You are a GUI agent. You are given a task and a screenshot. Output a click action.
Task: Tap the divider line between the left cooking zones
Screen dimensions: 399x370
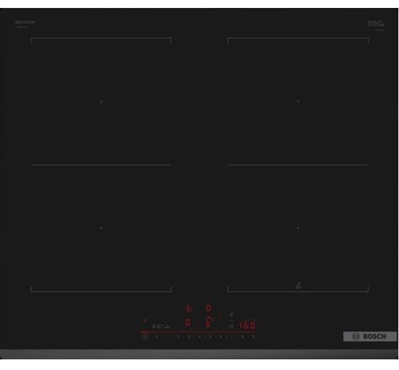(101, 165)
